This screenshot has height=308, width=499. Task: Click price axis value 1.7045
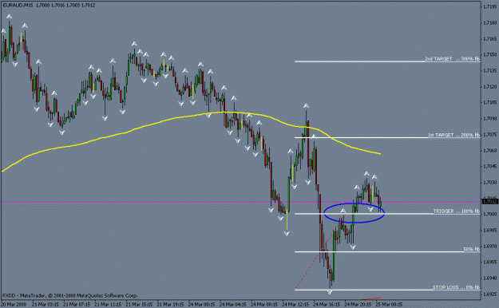point(490,167)
